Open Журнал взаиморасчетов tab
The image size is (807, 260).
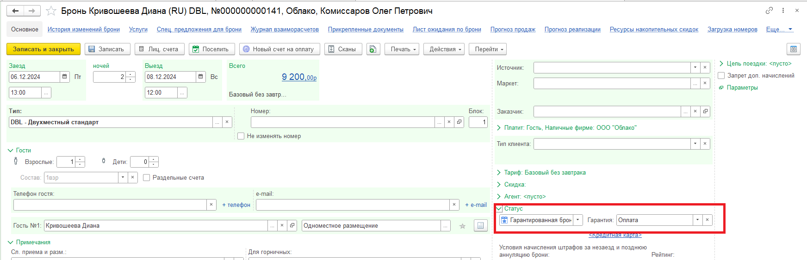tap(285, 29)
